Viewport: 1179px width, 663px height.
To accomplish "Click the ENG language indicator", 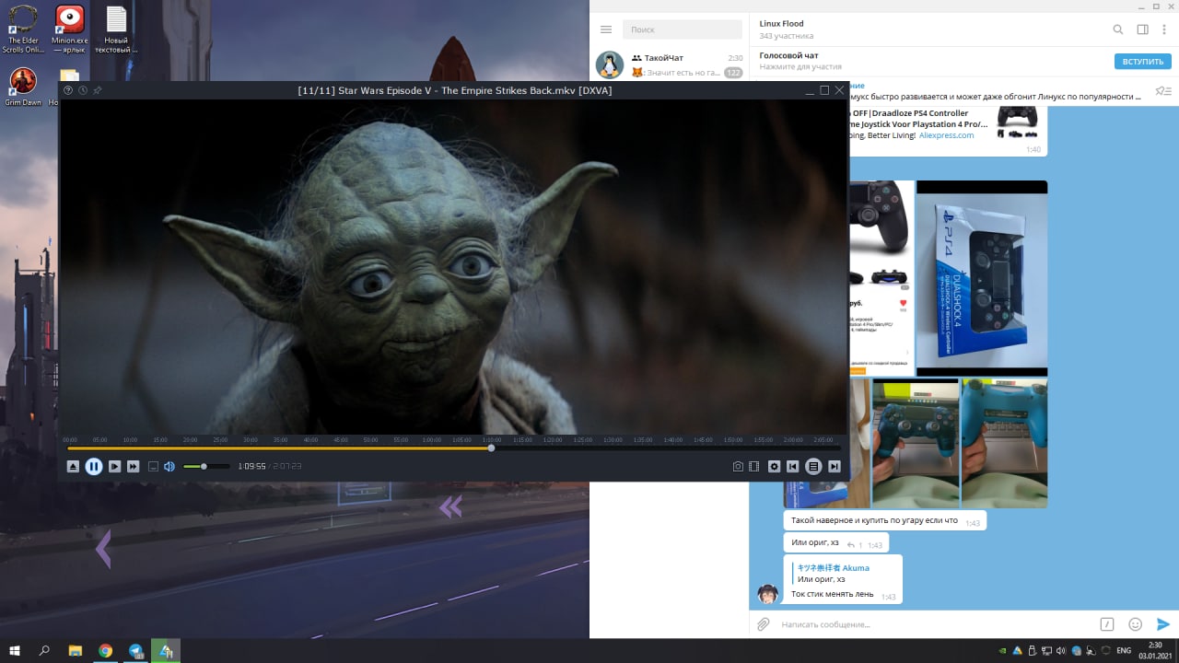I will 1124,650.
